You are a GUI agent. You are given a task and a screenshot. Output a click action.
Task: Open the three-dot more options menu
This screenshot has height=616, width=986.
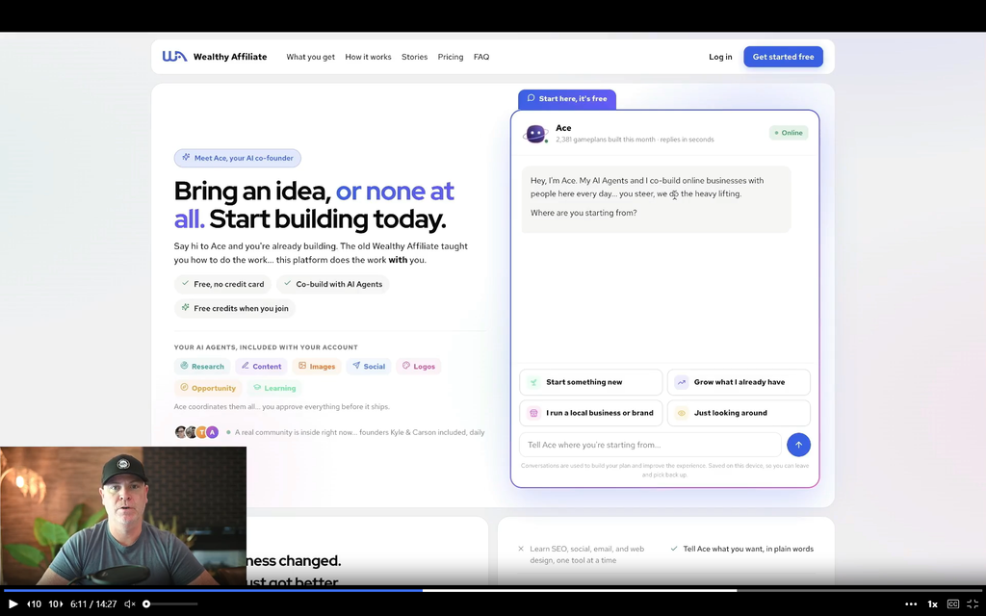(x=911, y=604)
